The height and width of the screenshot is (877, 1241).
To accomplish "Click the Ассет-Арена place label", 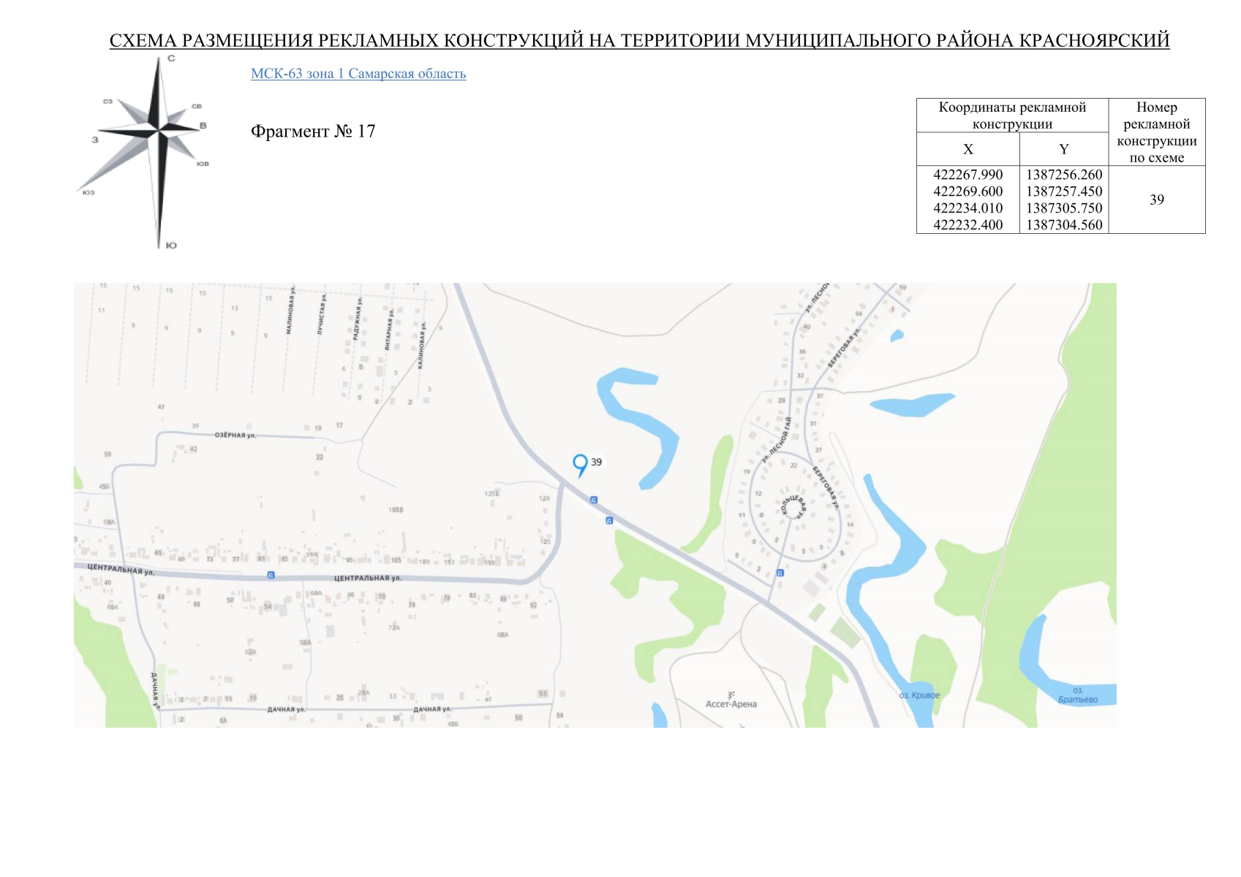I will click(x=731, y=705).
